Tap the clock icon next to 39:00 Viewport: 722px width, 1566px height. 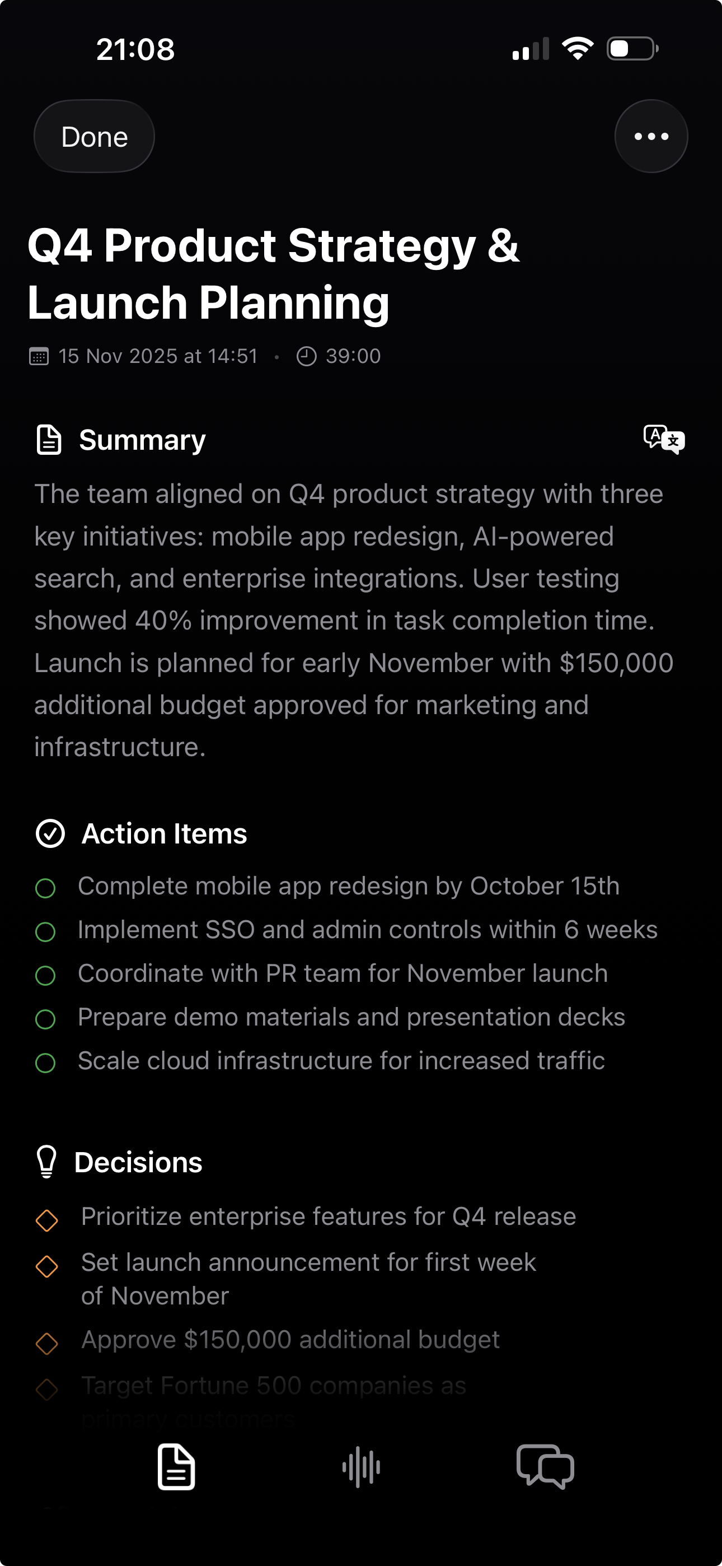pyautogui.click(x=306, y=356)
